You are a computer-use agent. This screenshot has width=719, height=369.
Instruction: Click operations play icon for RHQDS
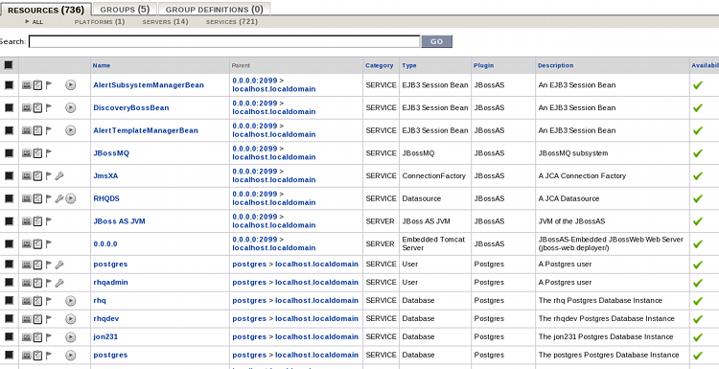point(70,198)
